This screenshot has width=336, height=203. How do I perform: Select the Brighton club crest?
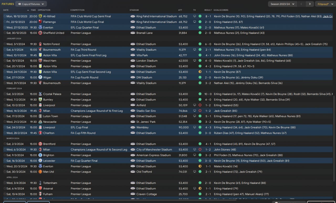[x=40, y=155]
